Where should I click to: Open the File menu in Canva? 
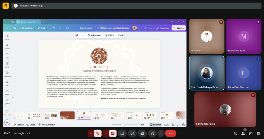tap(14, 28)
